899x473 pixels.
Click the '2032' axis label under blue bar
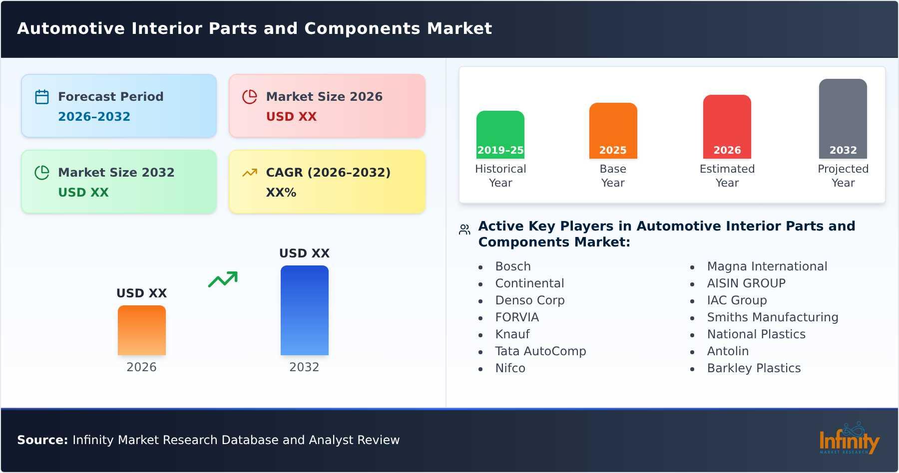(304, 367)
